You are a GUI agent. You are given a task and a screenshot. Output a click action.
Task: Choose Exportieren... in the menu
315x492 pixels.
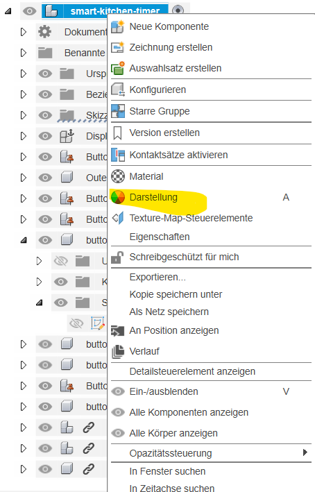coord(157,277)
